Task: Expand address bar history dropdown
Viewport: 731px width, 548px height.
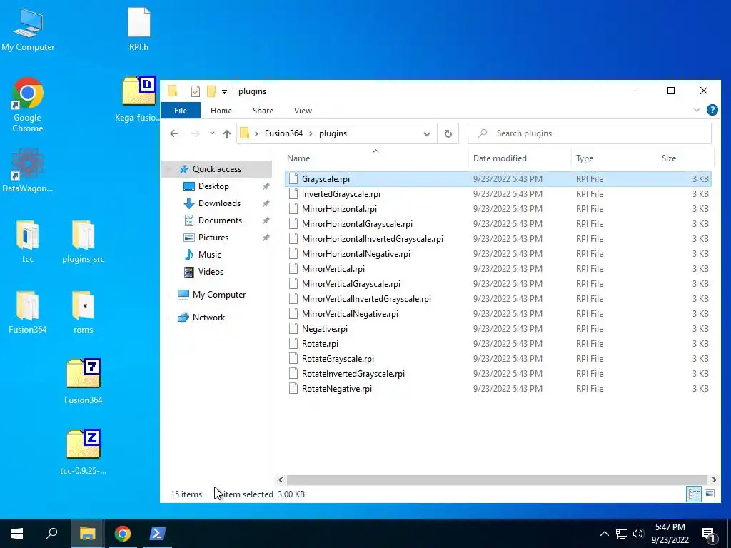Action: 427,133
